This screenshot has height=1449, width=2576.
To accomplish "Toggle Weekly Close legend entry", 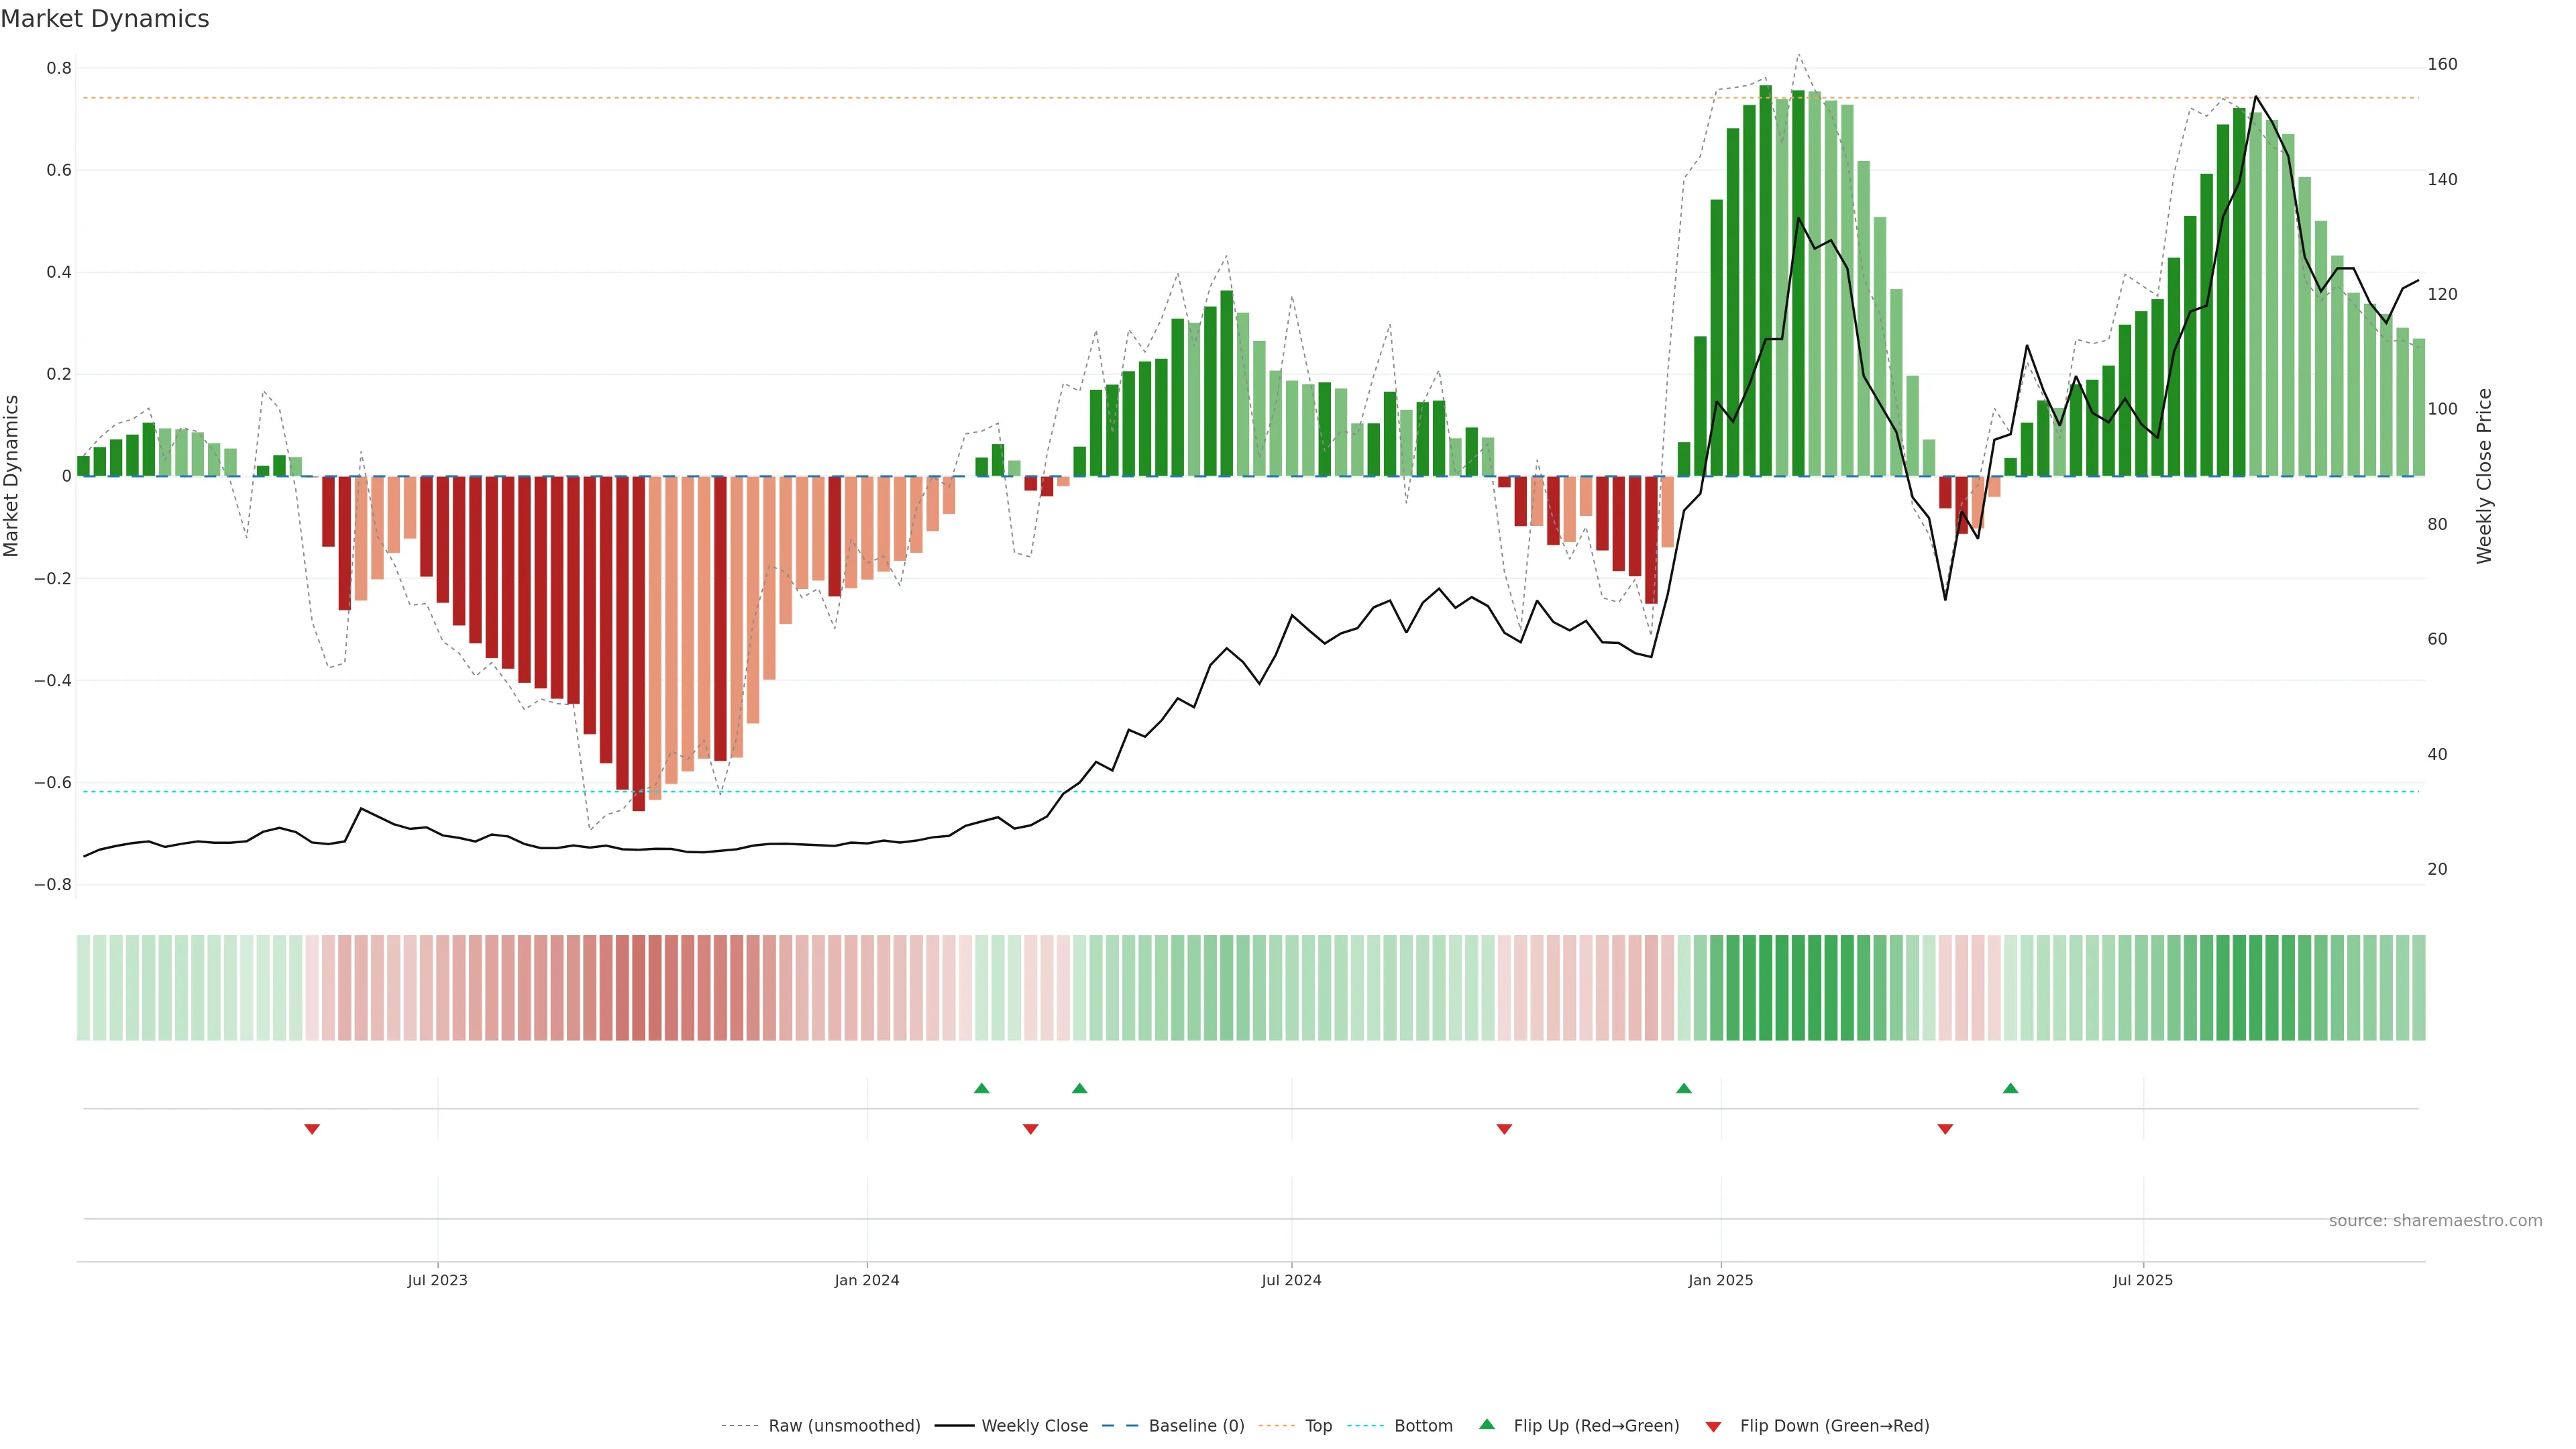I will click(1034, 1426).
